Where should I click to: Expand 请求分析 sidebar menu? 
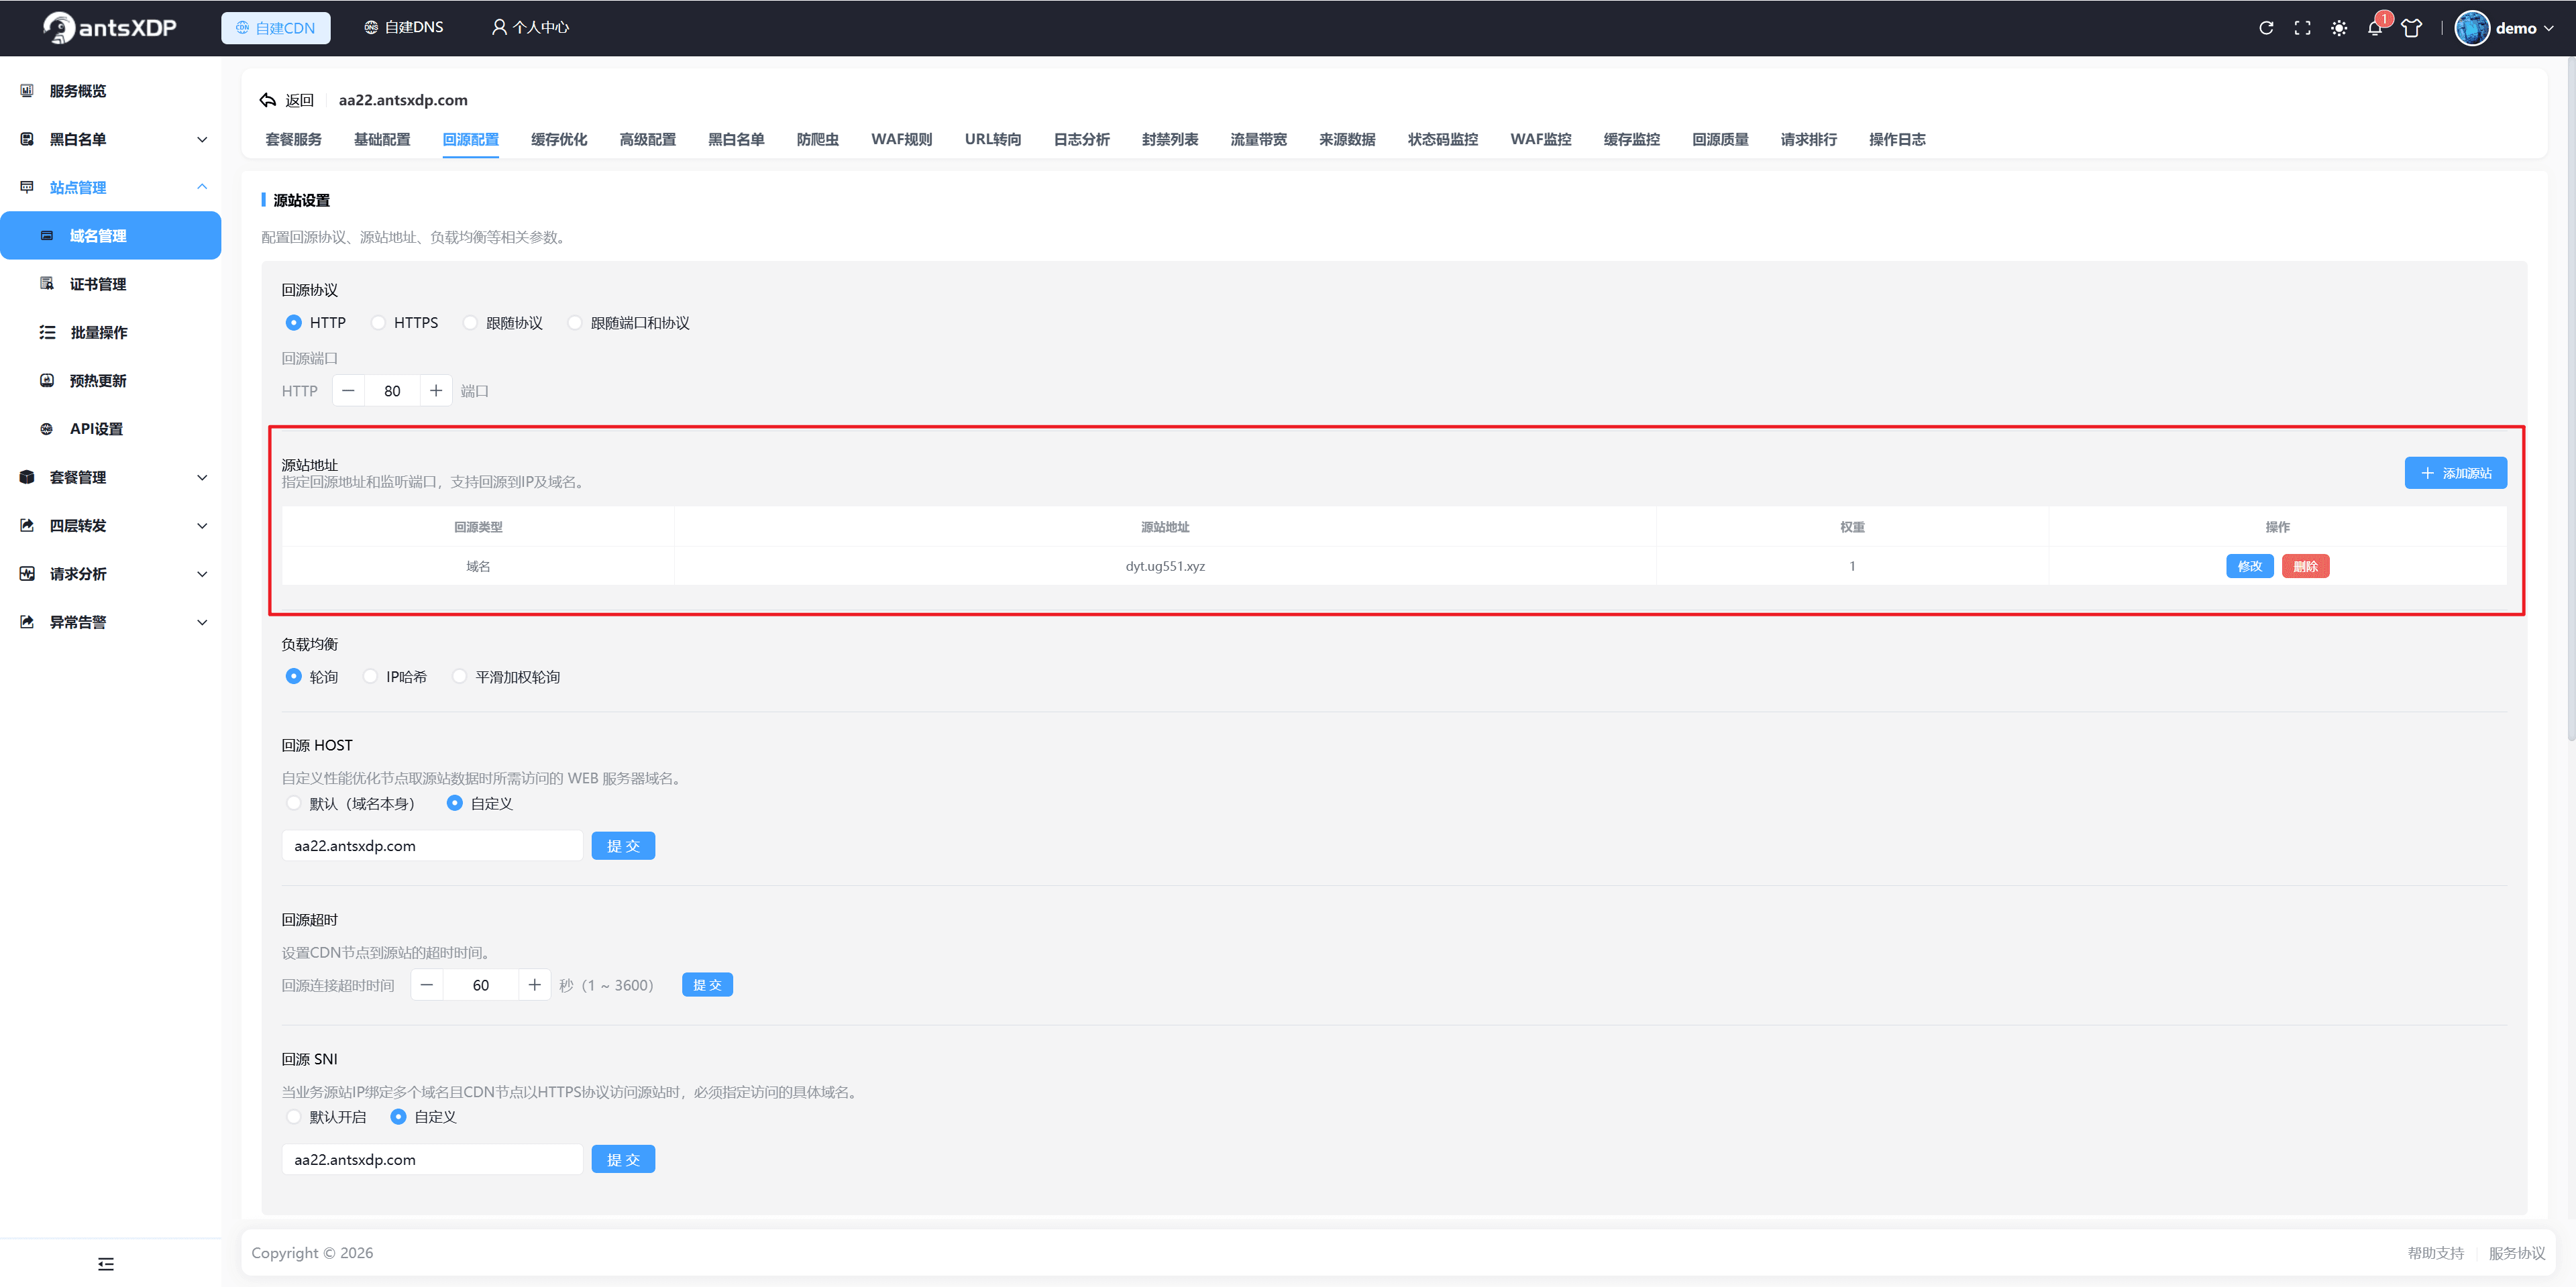coord(110,574)
